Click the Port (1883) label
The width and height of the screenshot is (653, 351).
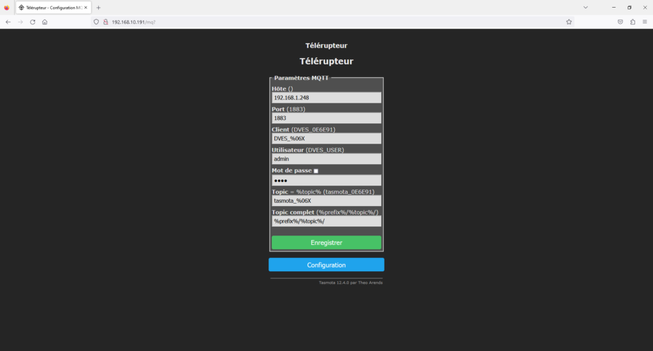tap(288, 109)
